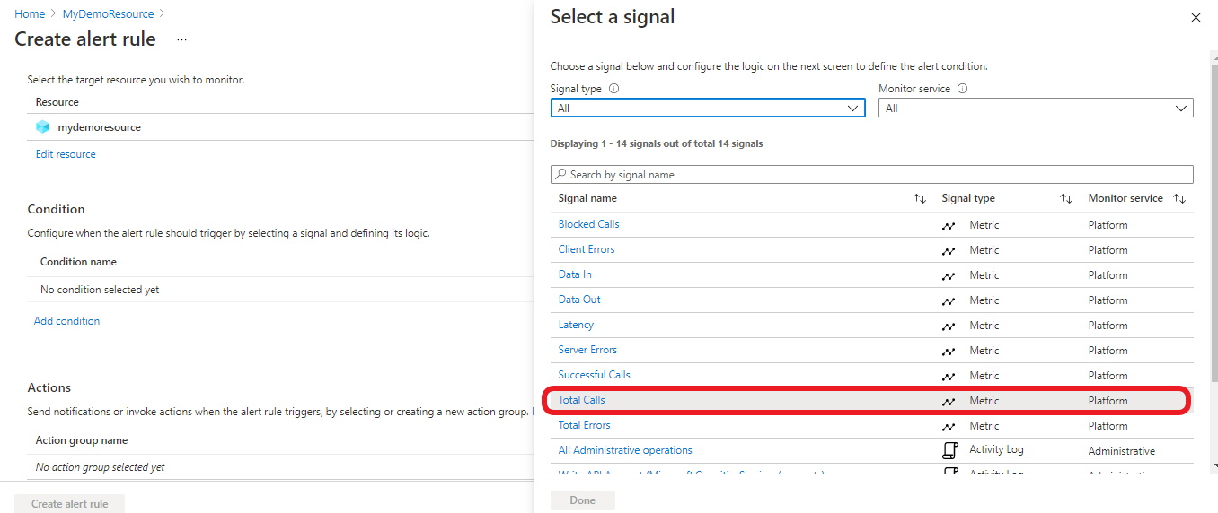Screen dimensions: 1218x513
Task: Open MyDemoResource breadcrumb item
Action: click(108, 14)
